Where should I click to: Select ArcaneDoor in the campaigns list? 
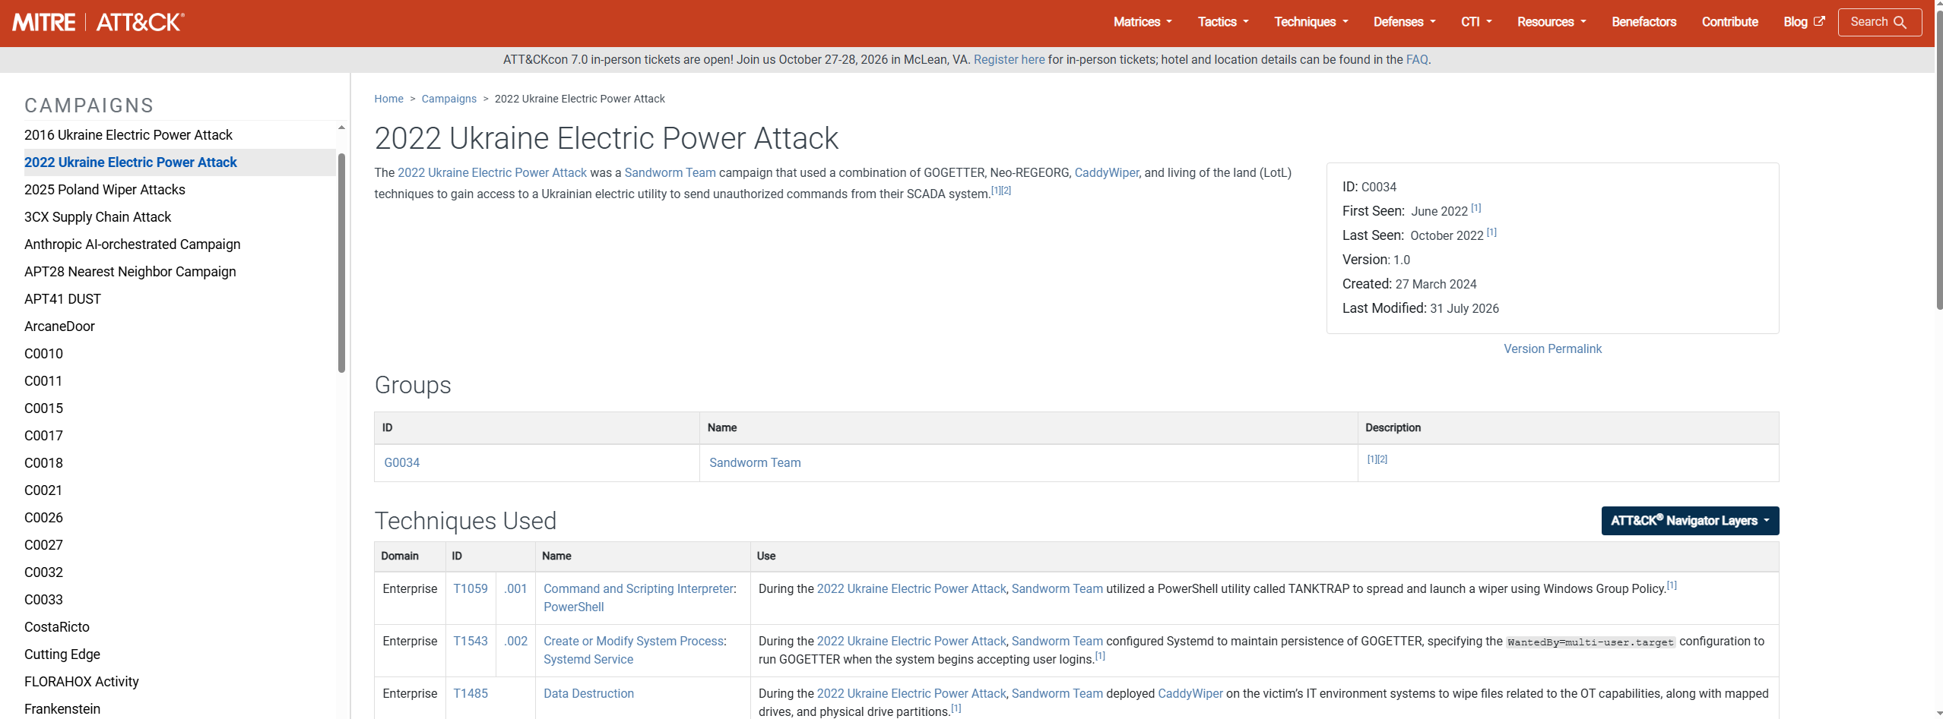tap(59, 326)
